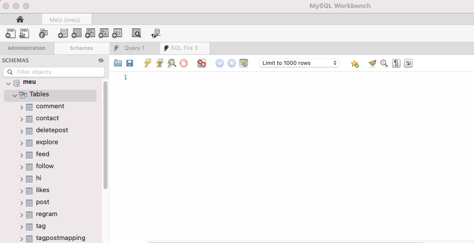The width and height of the screenshot is (474, 243).
Task: Toggle continue-on-error execution icon
Action: (x=201, y=63)
